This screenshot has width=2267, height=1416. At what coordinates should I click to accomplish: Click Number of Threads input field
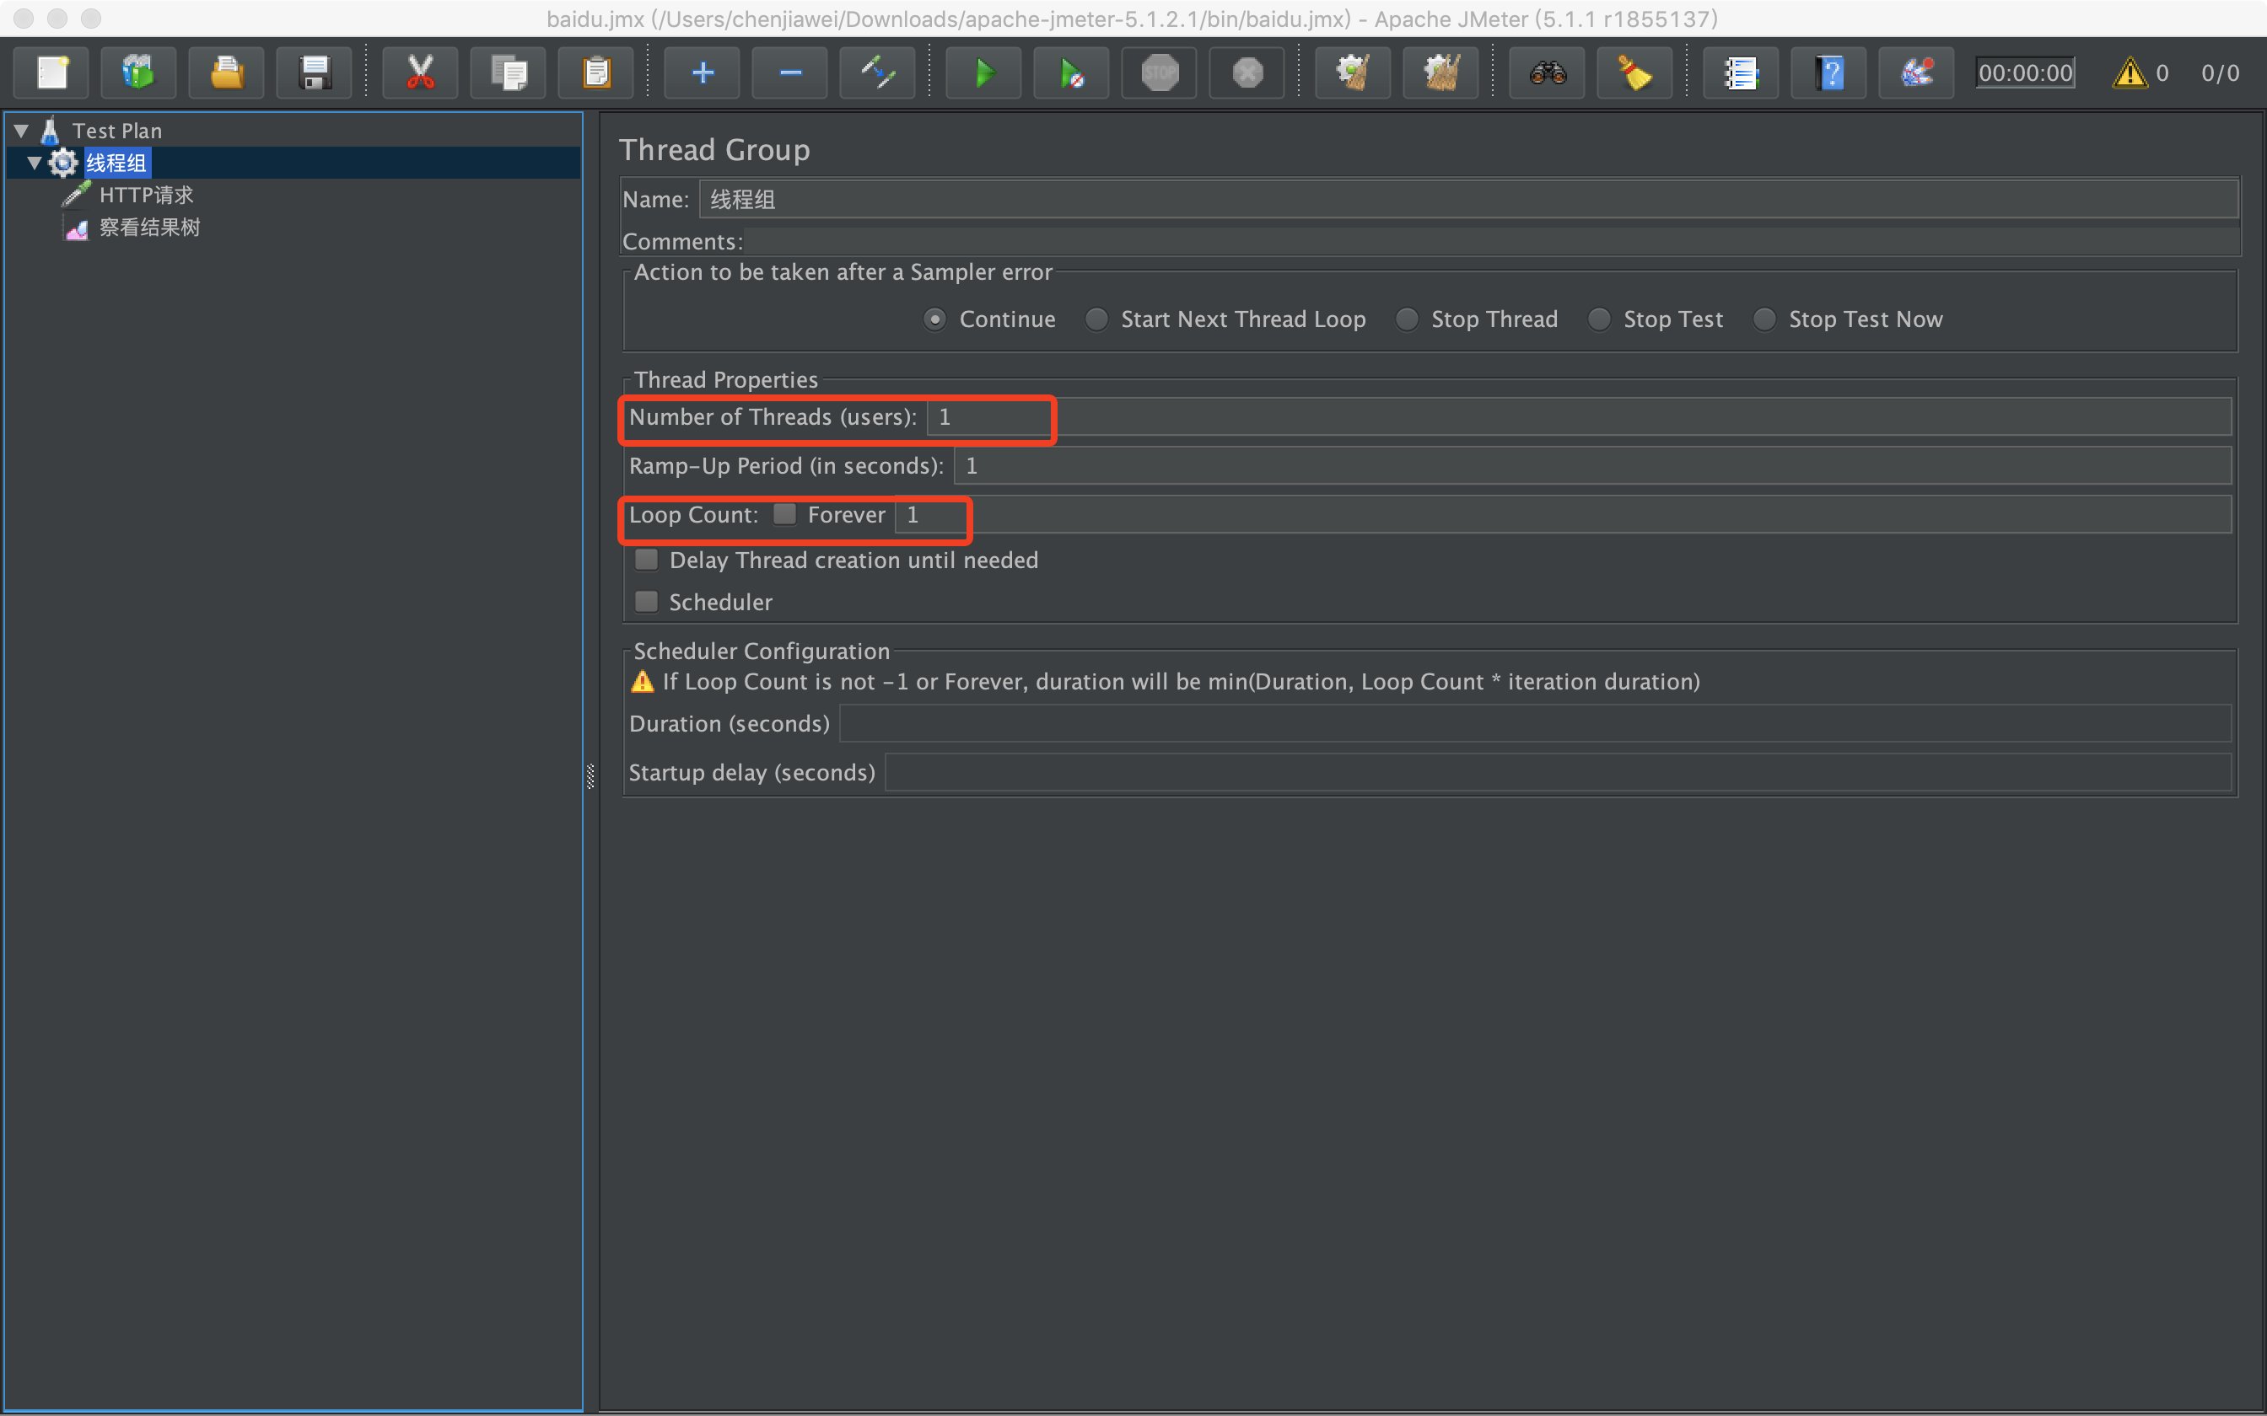tap(1579, 416)
